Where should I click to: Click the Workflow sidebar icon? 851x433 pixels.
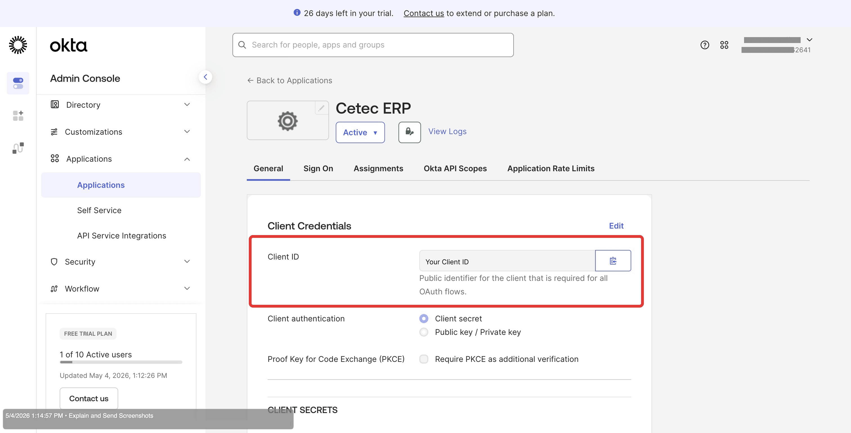(54, 289)
